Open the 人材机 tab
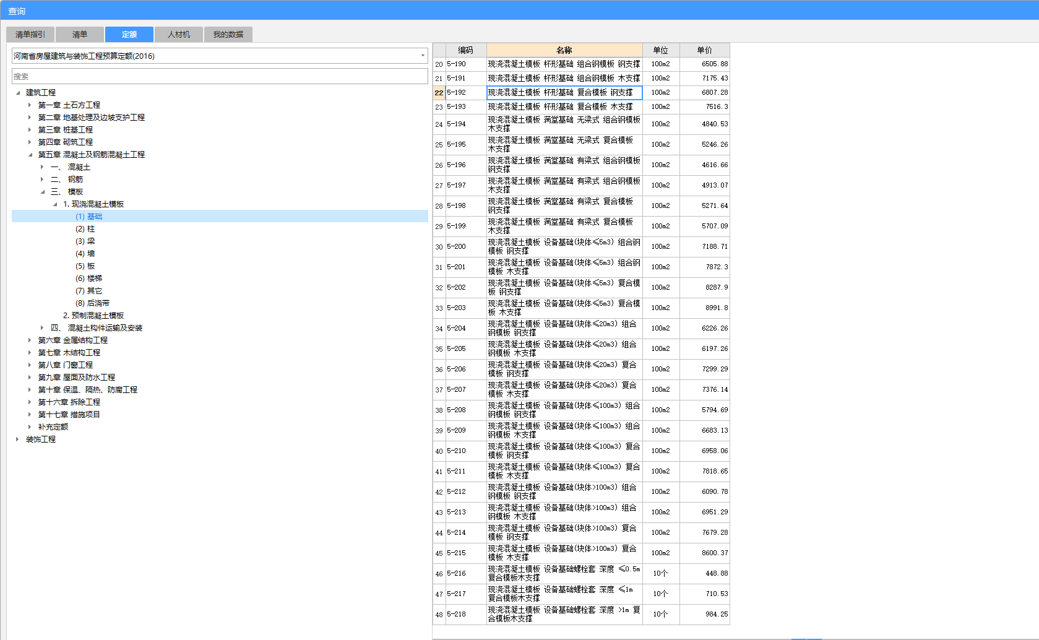 point(179,35)
